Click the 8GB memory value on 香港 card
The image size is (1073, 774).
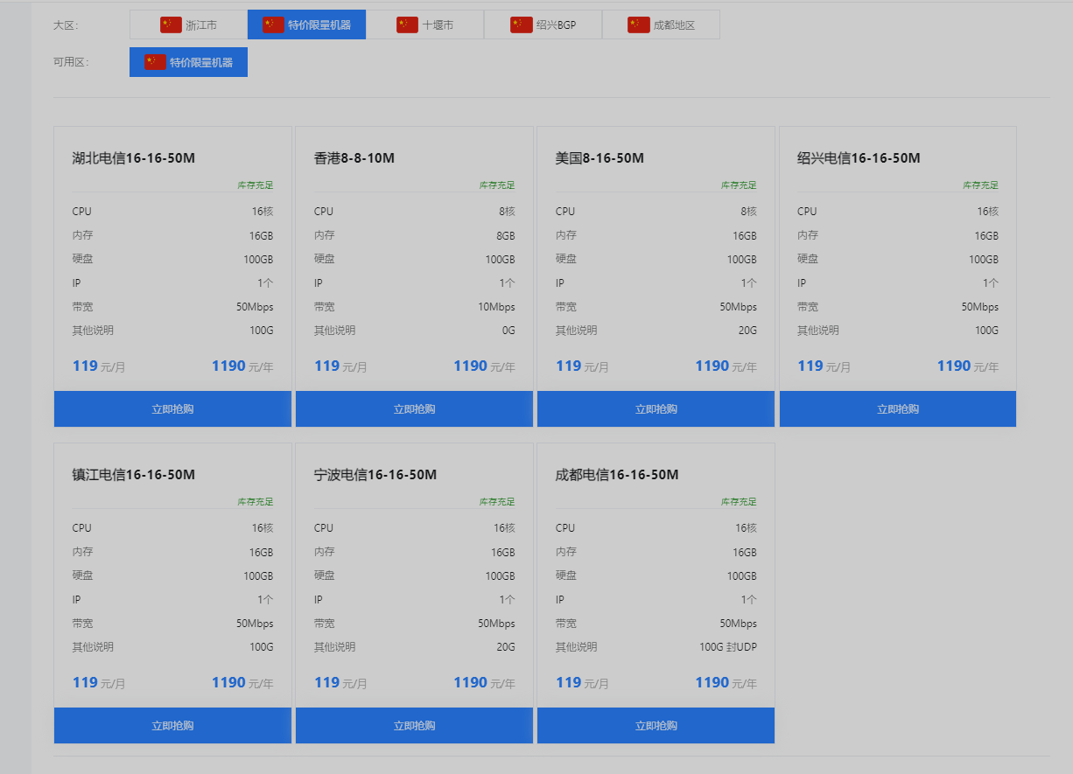pyautogui.click(x=506, y=236)
